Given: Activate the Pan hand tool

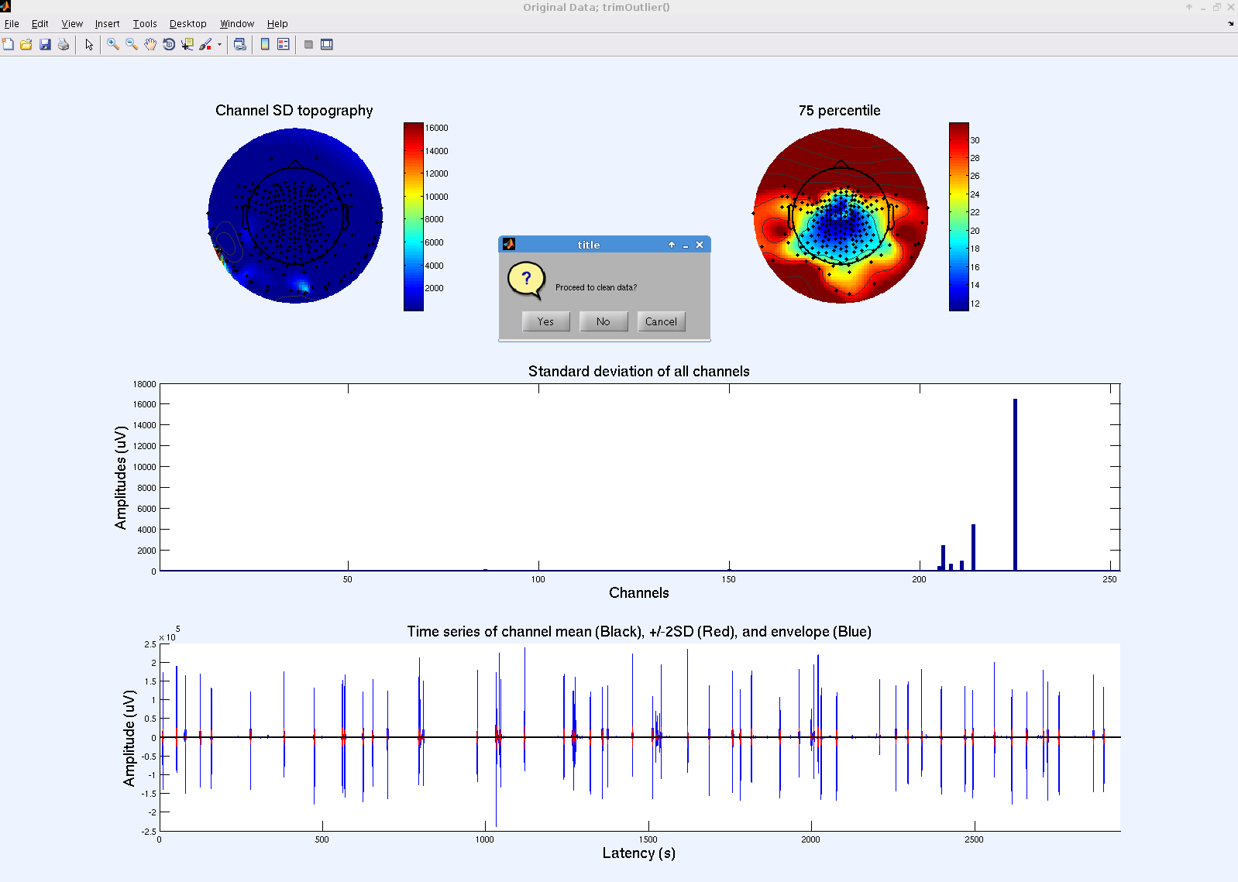Looking at the screenshot, I should click(150, 44).
